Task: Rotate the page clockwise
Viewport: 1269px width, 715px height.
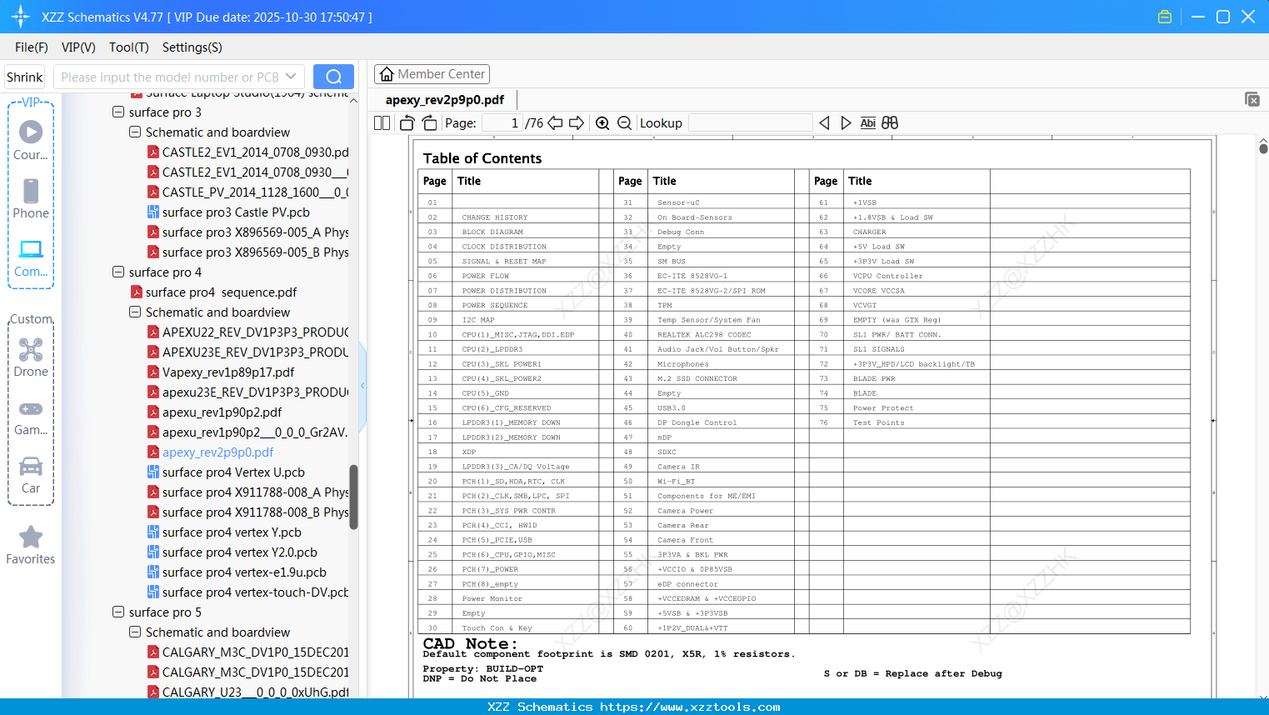Action: pos(429,123)
